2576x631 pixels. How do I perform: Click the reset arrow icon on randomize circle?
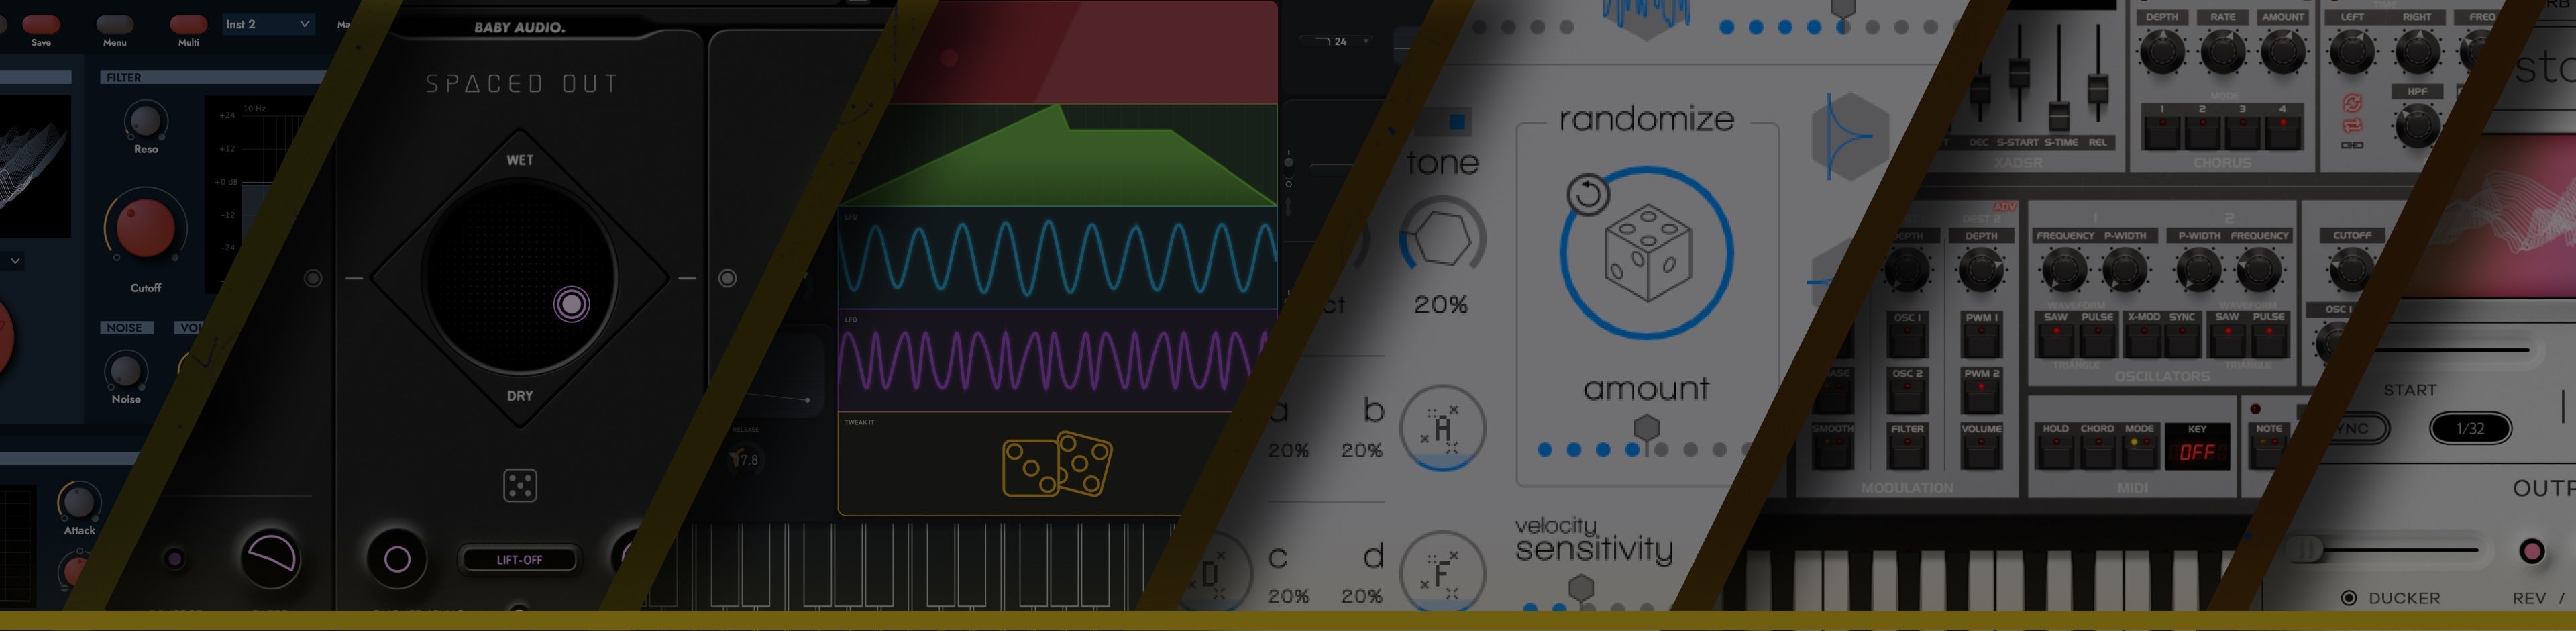(1587, 194)
